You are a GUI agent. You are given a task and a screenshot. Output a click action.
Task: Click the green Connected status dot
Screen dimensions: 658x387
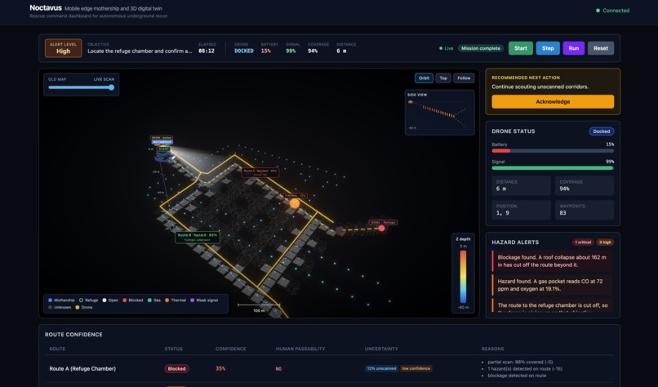598,11
